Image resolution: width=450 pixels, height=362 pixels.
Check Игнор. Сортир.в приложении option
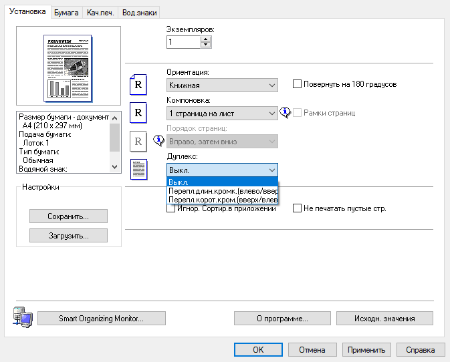(x=171, y=208)
